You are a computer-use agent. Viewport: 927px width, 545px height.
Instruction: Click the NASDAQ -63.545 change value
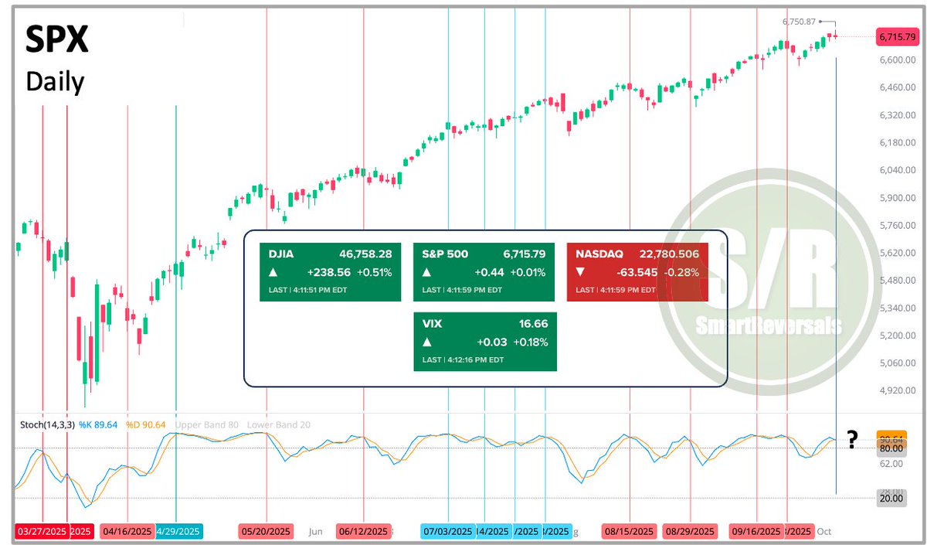(x=636, y=272)
